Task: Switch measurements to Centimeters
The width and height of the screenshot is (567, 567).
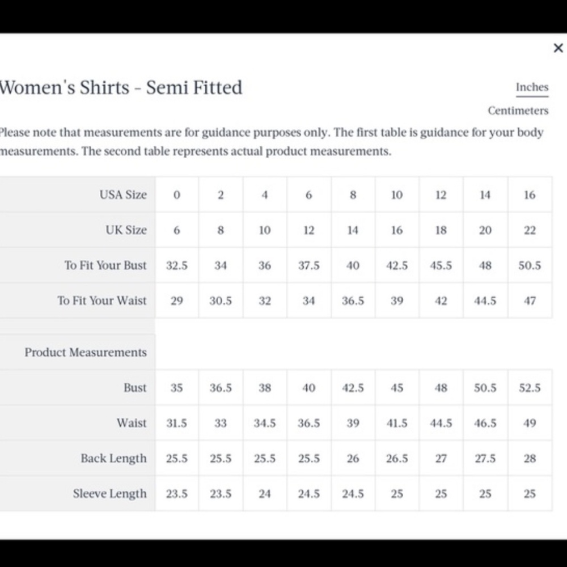Action: click(518, 111)
